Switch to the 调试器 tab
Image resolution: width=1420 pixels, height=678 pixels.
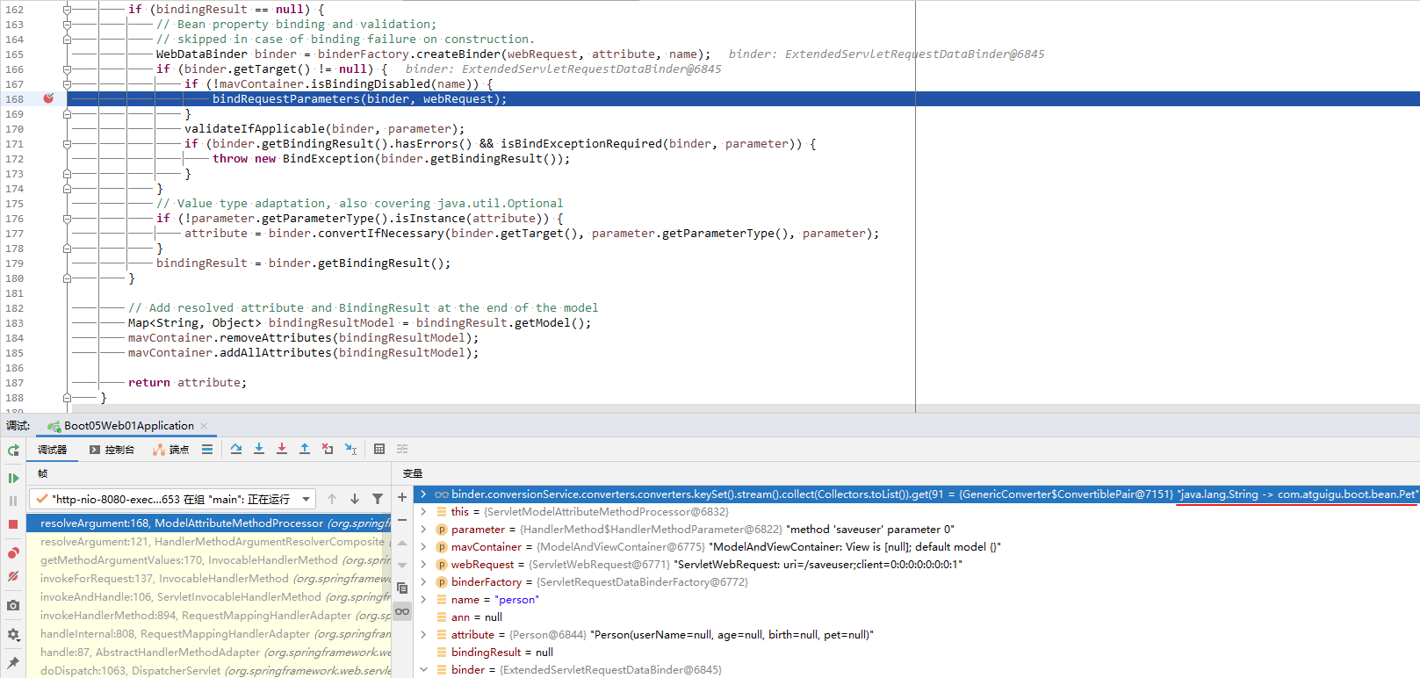[x=52, y=450]
